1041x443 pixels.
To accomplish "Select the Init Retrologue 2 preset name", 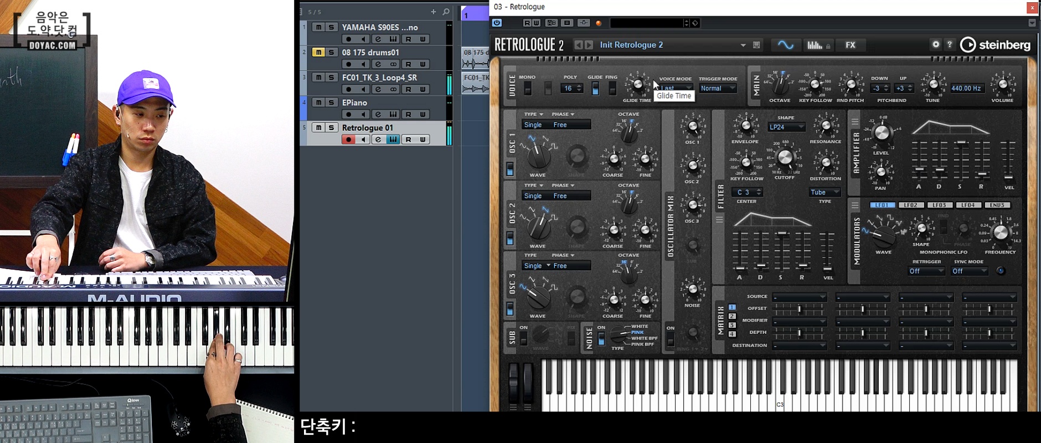I will (x=631, y=45).
